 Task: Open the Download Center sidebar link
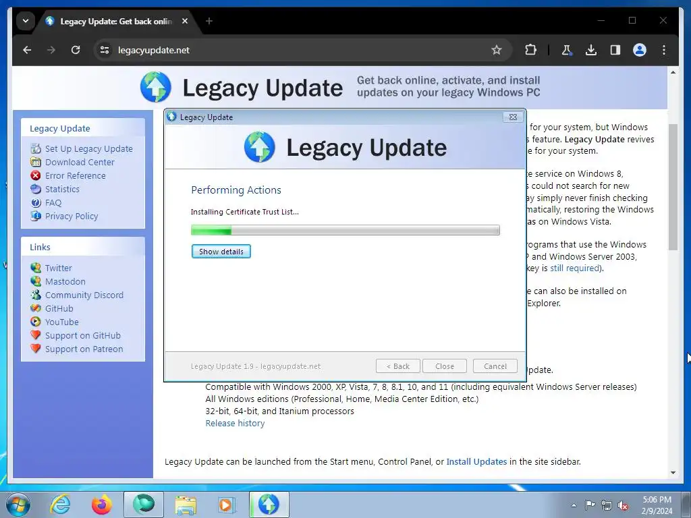pos(80,162)
